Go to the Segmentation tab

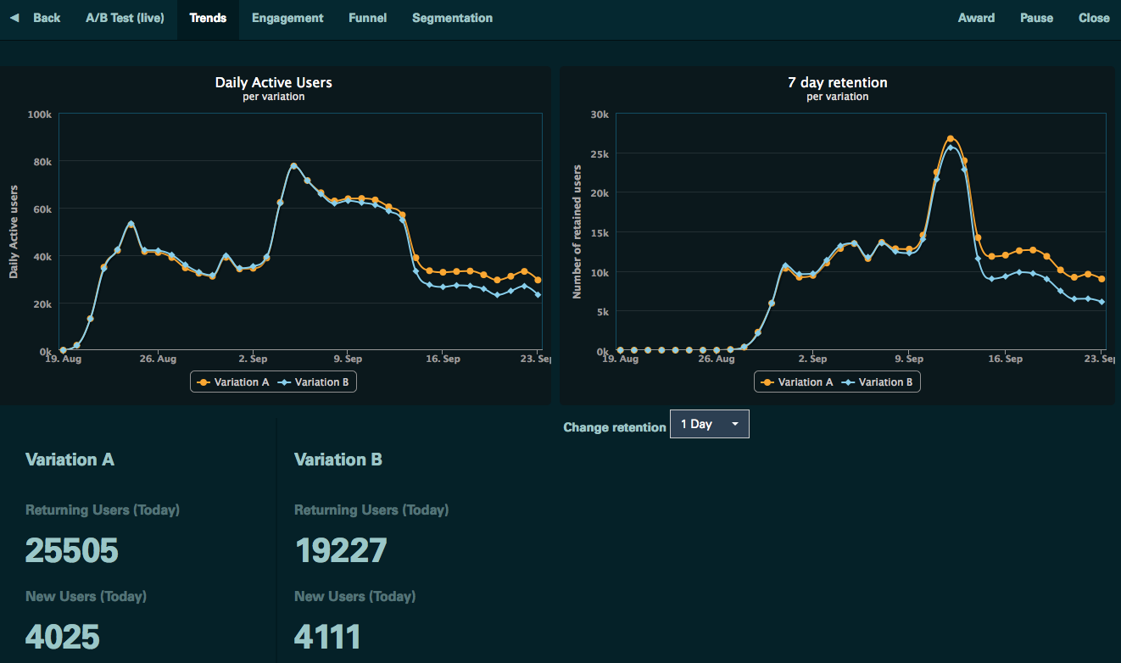click(452, 18)
